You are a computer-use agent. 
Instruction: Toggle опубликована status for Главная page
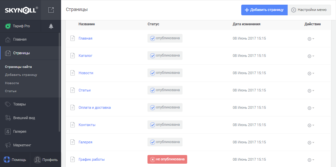click(165, 38)
